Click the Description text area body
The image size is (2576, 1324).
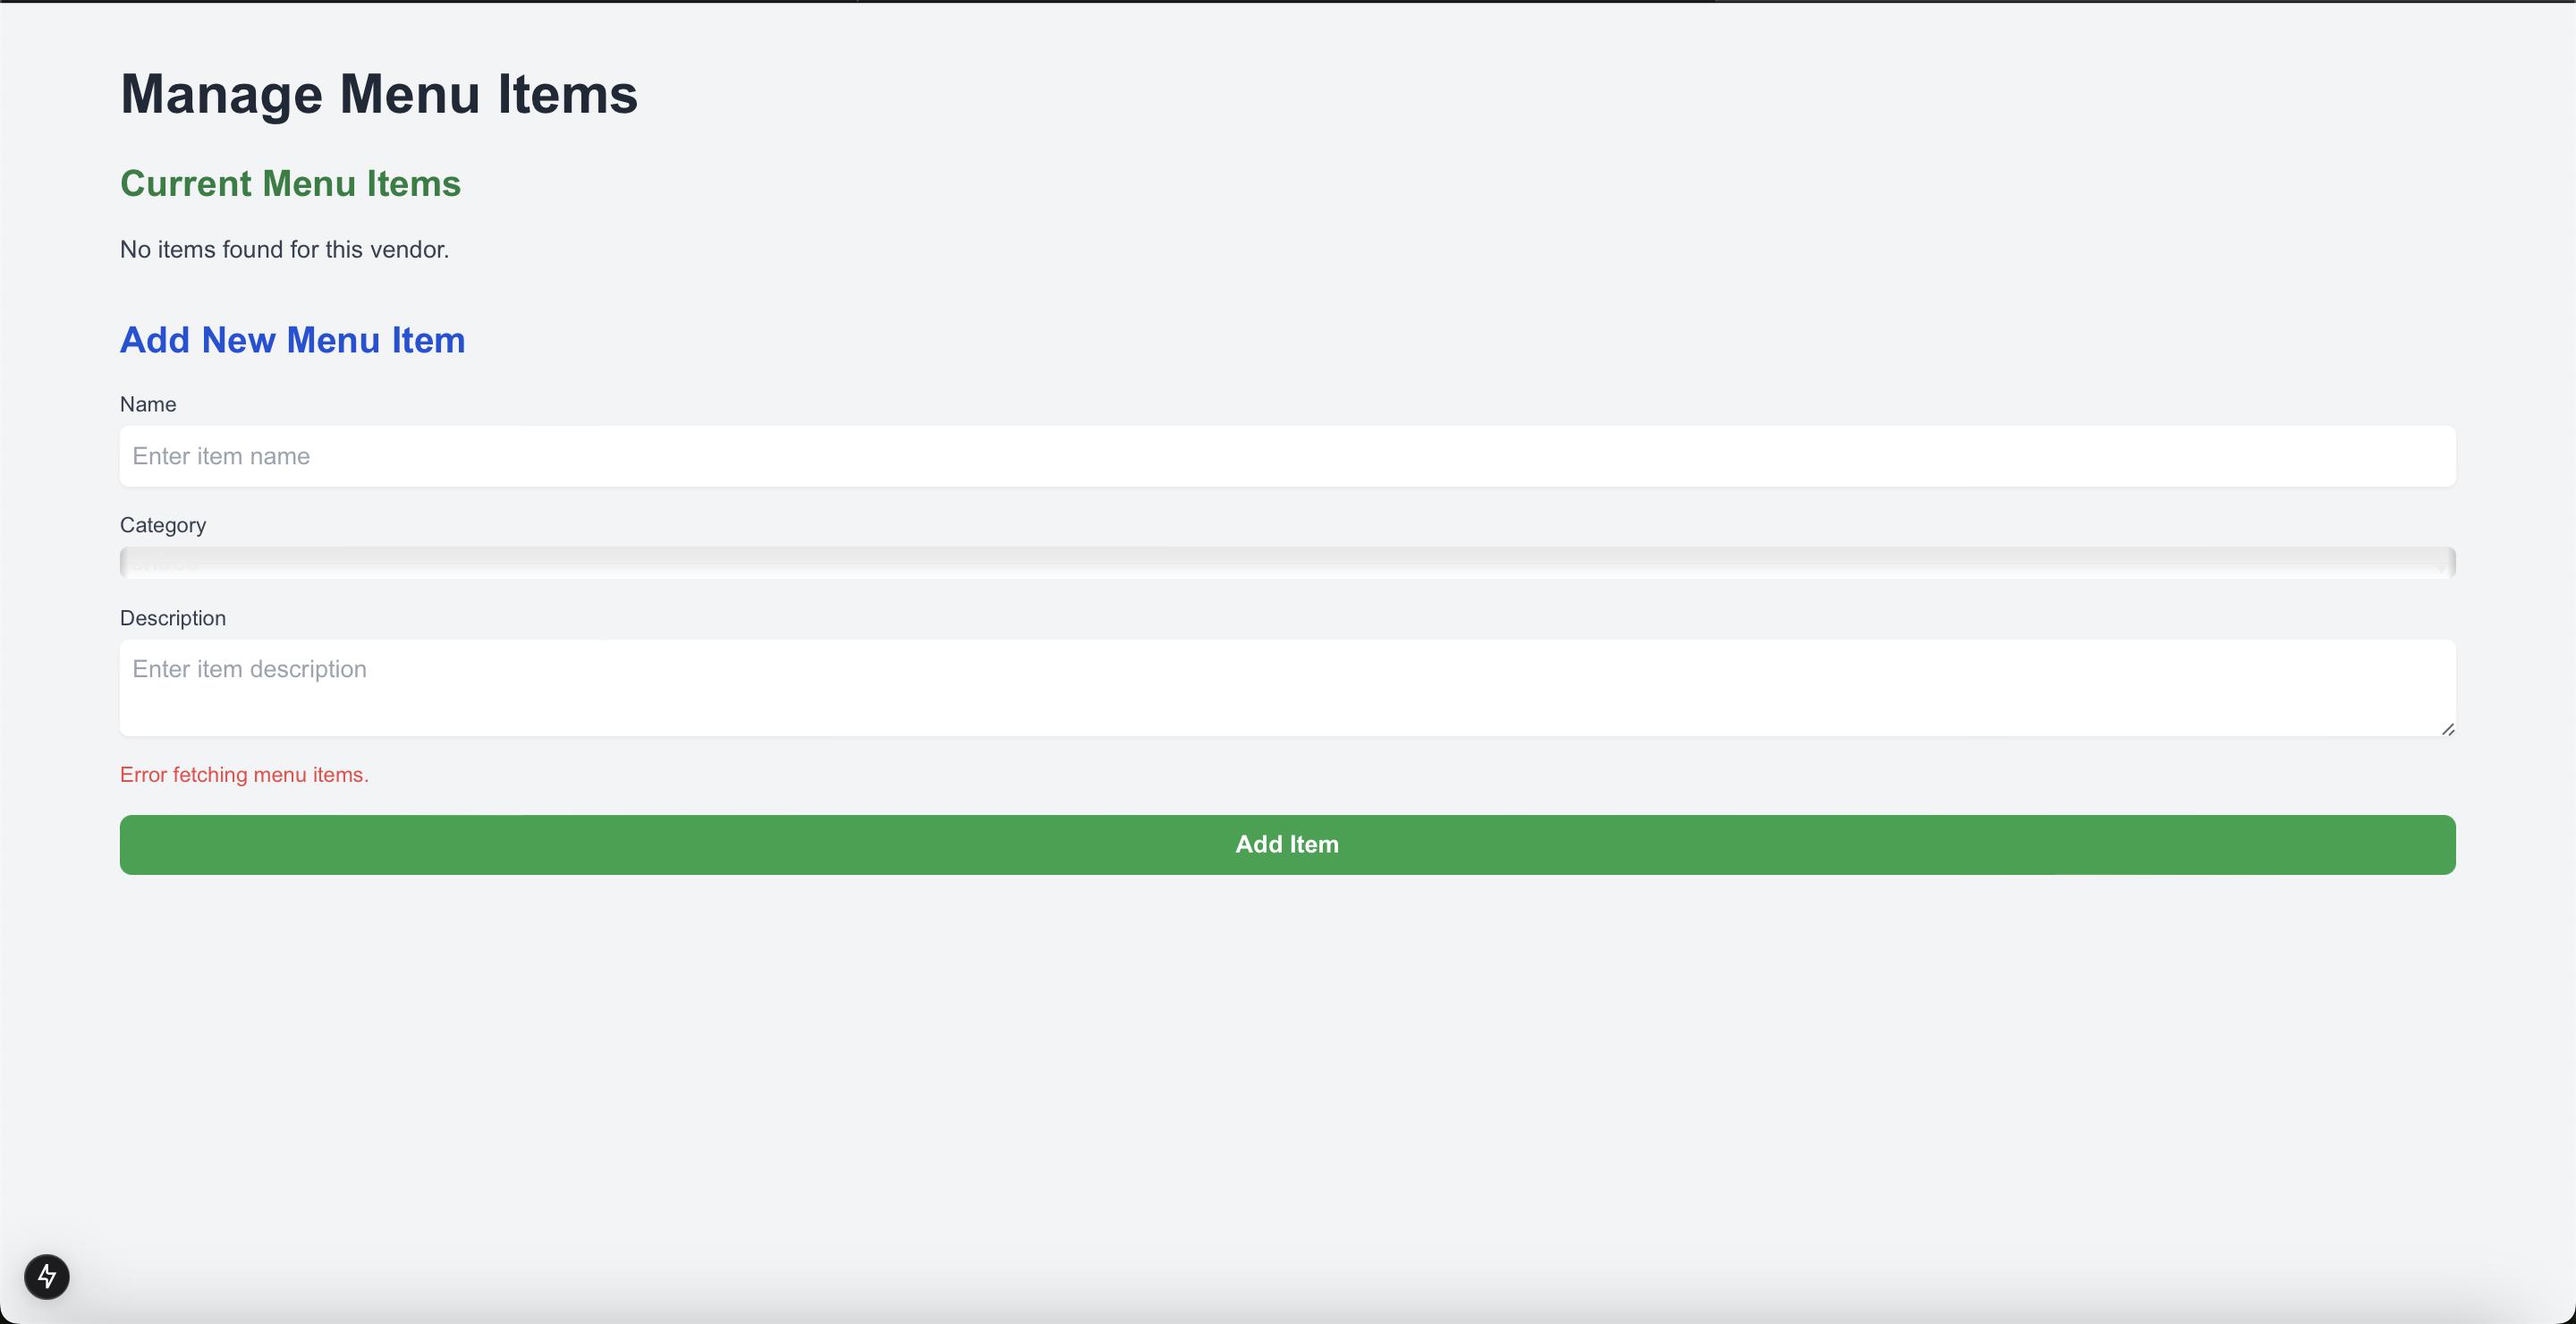tap(1287, 688)
